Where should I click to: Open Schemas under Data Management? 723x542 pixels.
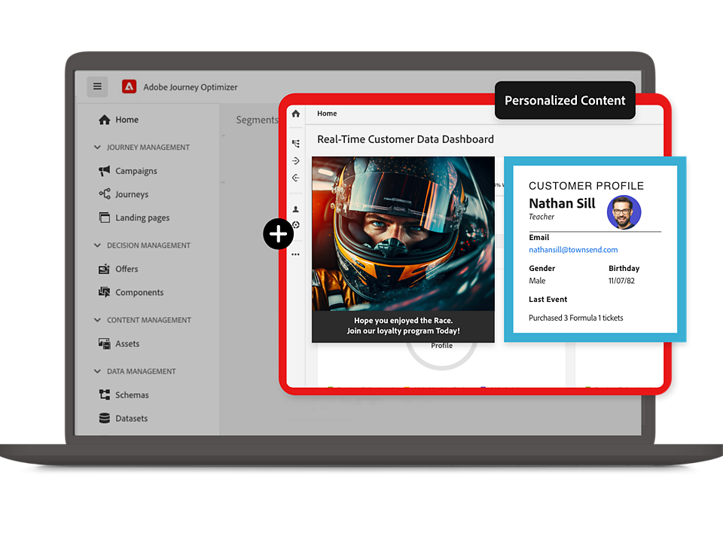click(x=124, y=395)
